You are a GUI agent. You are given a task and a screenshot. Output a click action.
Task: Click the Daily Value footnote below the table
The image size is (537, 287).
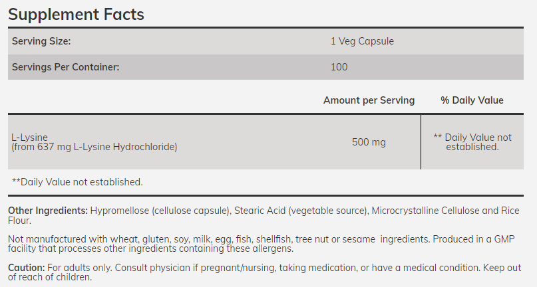[77, 181]
